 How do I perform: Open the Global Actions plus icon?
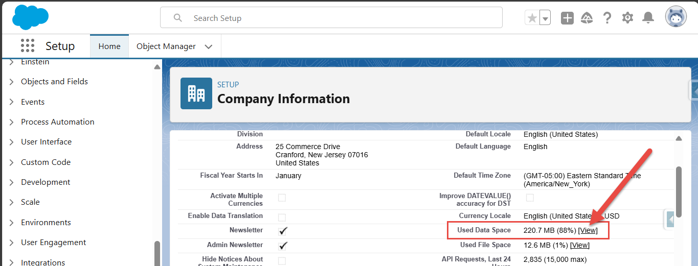tap(567, 18)
